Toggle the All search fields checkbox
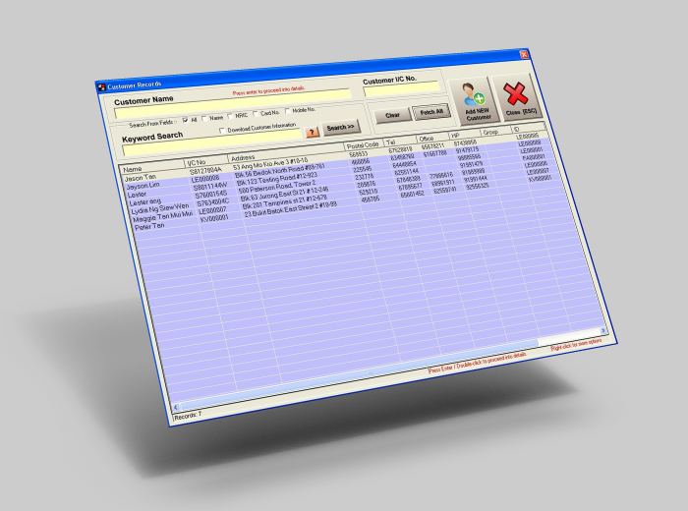Viewport: 688px width, 511px height. [184, 120]
